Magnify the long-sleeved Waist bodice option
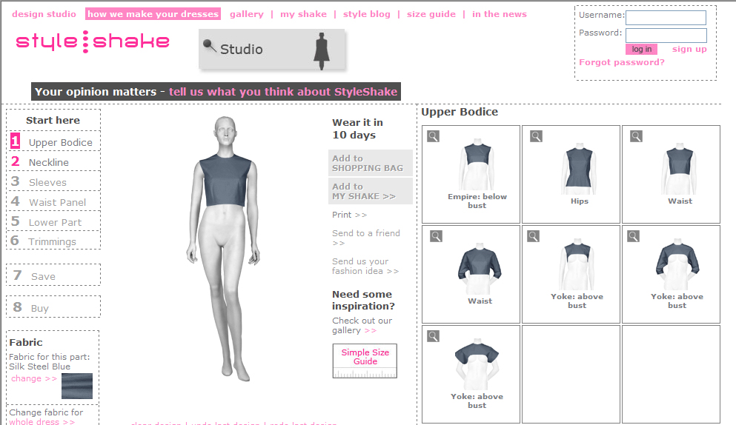736x425 pixels. 436,236
